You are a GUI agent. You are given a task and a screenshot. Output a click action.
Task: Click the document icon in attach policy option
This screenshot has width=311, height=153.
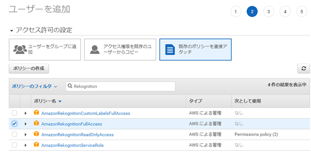coord(170,50)
